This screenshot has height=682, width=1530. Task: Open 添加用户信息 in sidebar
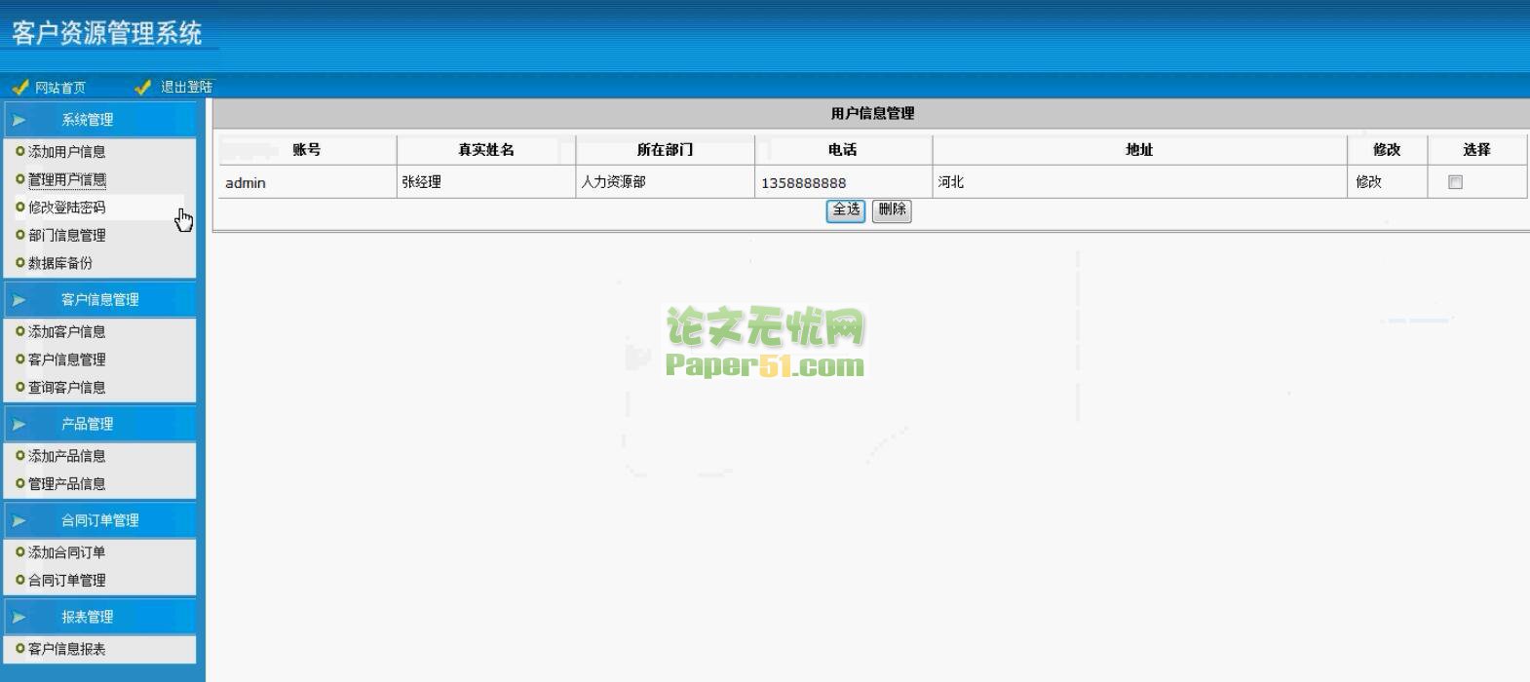[66, 152]
